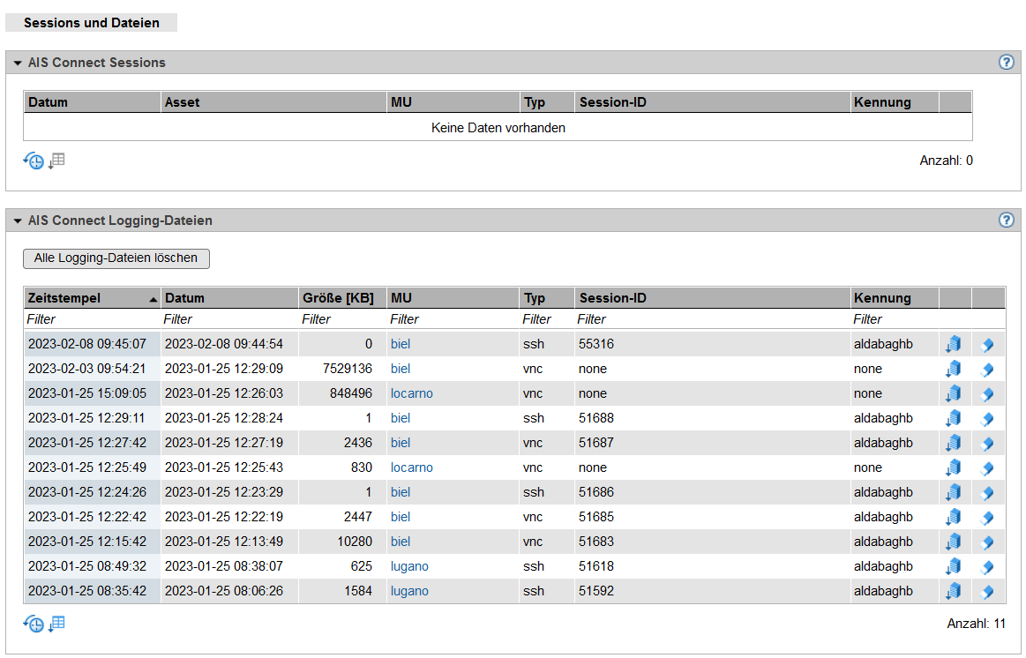Screen dimensions: 1026x658
Task: Download the log file for session 51618
Action: (x=953, y=566)
